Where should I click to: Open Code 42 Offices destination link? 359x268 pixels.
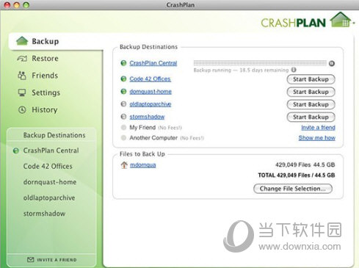150,79
